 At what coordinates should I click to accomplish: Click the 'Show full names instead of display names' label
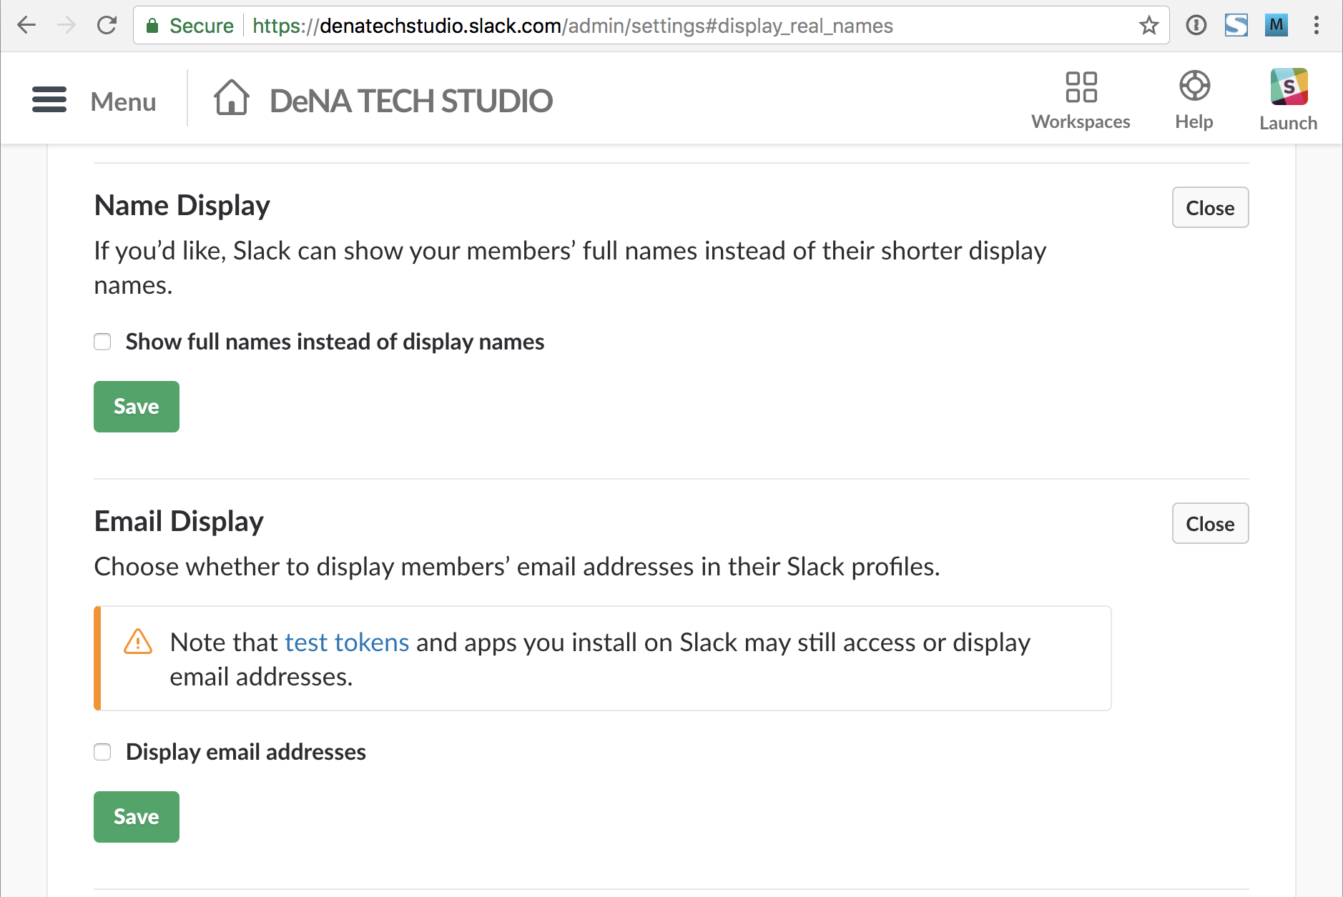pos(335,342)
